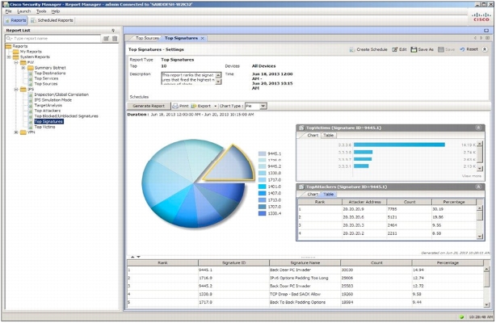Click the 9445.1 legend color swatch
Viewport: 496px width, 323px height.
click(x=263, y=153)
